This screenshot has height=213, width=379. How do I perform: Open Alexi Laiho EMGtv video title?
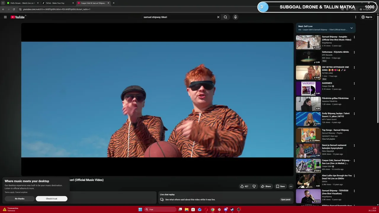point(337,177)
